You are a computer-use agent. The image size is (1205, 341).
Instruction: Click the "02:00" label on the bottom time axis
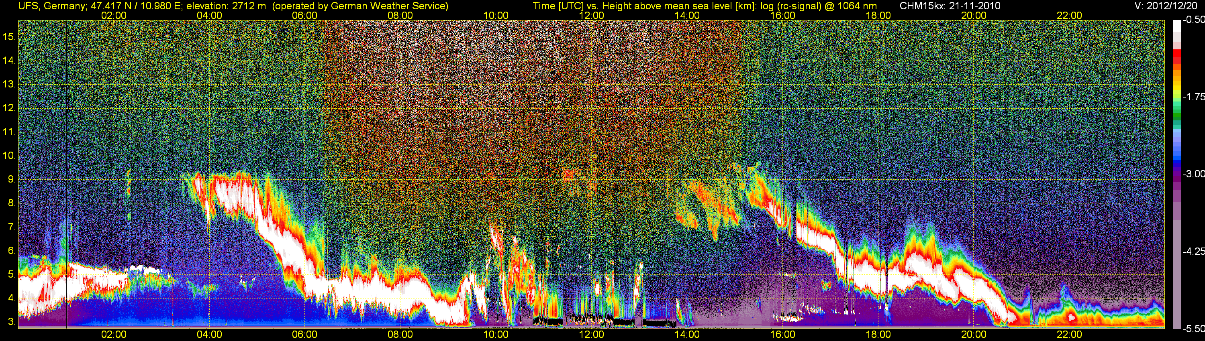tap(114, 335)
